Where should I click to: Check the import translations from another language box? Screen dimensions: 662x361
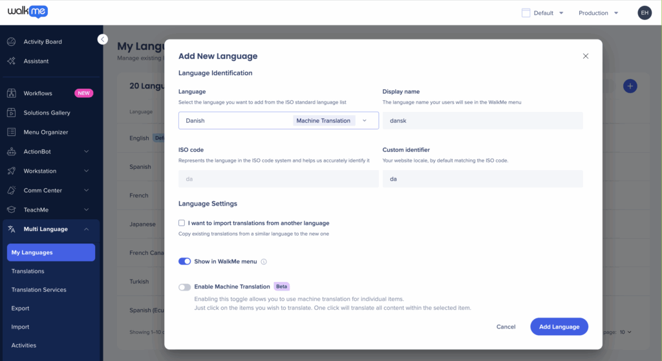click(x=182, y=223)
